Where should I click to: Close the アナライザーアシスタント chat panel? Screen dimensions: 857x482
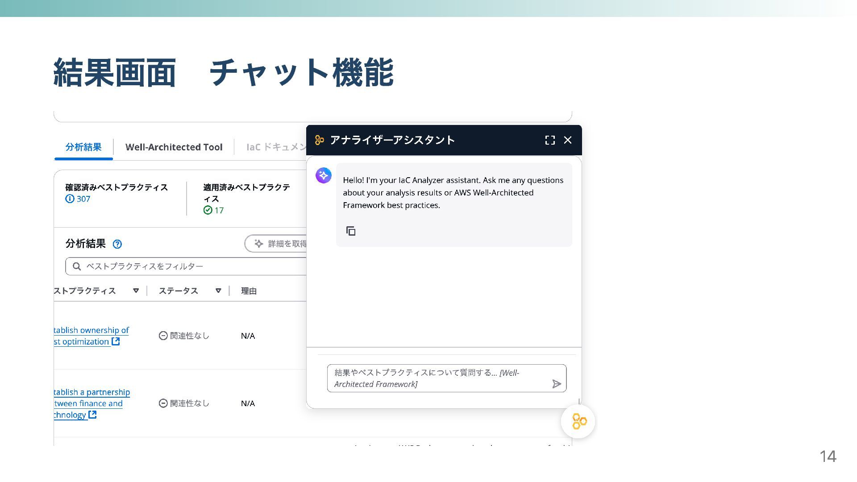568,140
